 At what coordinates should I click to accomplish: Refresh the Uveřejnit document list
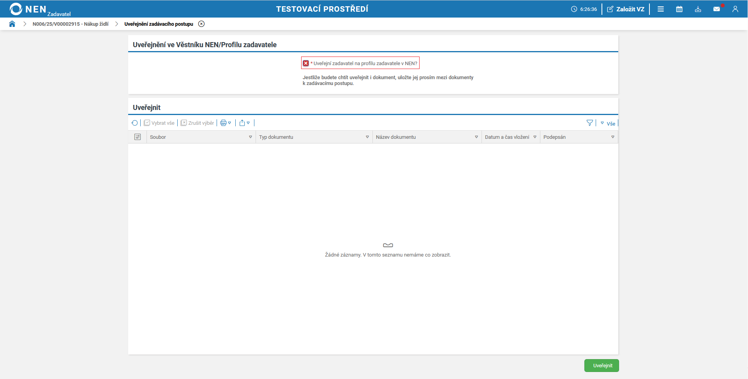tap(135, 123)
